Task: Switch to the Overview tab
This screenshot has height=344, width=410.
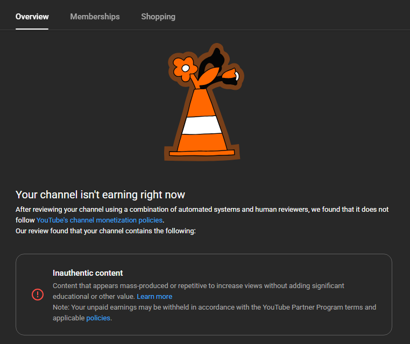Action: [x=32, y=17]
